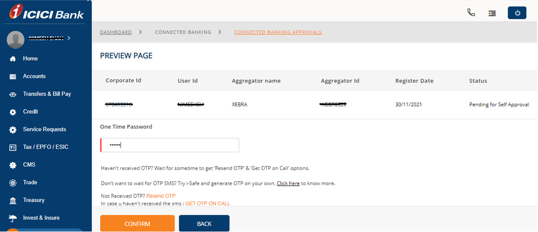The width and height of the screenshot is (538, 232).
Task: Open the menu list icon in header
Action: [492, 13]
